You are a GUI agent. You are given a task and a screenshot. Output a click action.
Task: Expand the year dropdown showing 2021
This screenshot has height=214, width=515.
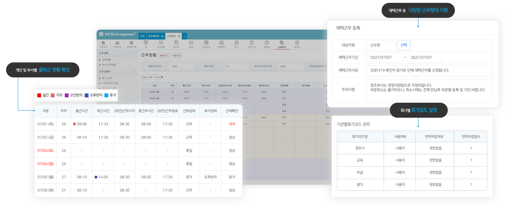click(x=145, y=77)
